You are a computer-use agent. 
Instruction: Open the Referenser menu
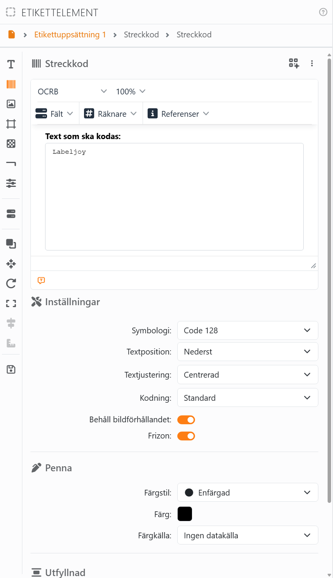coord(178,114)
